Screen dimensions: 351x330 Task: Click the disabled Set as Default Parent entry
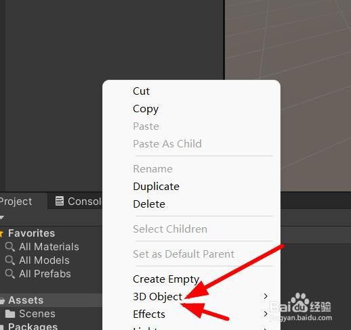pos(192,254)
